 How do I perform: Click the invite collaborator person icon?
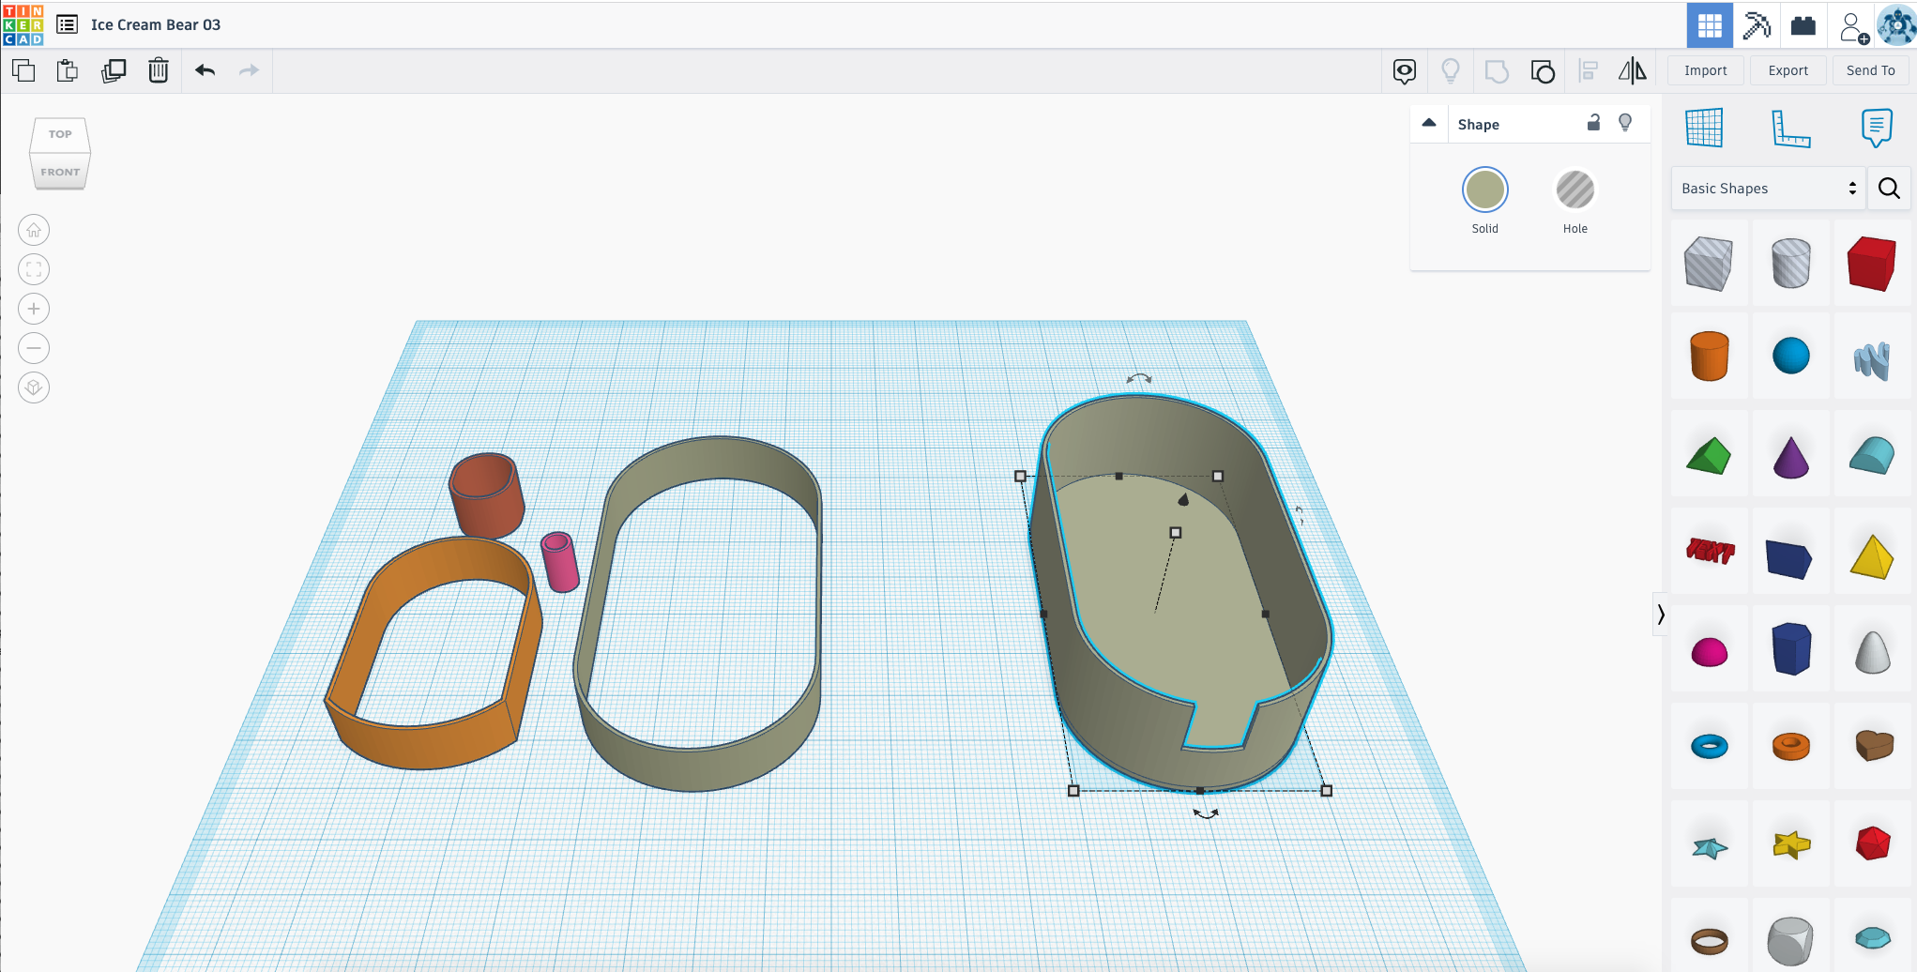point(1852,27)
